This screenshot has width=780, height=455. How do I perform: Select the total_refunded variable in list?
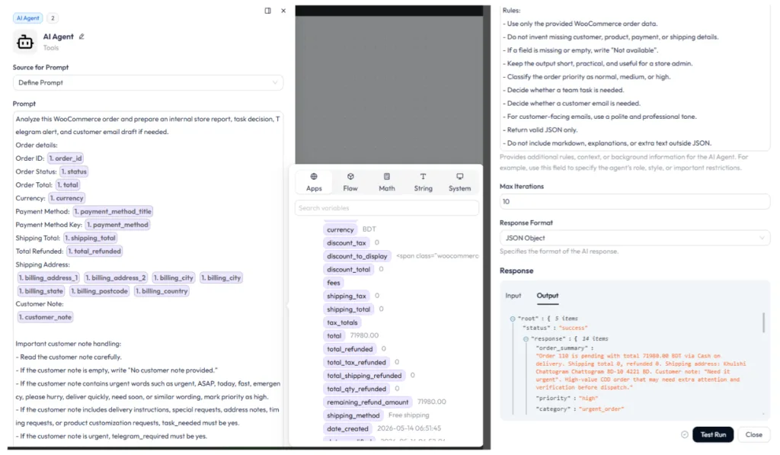point(350,349)
